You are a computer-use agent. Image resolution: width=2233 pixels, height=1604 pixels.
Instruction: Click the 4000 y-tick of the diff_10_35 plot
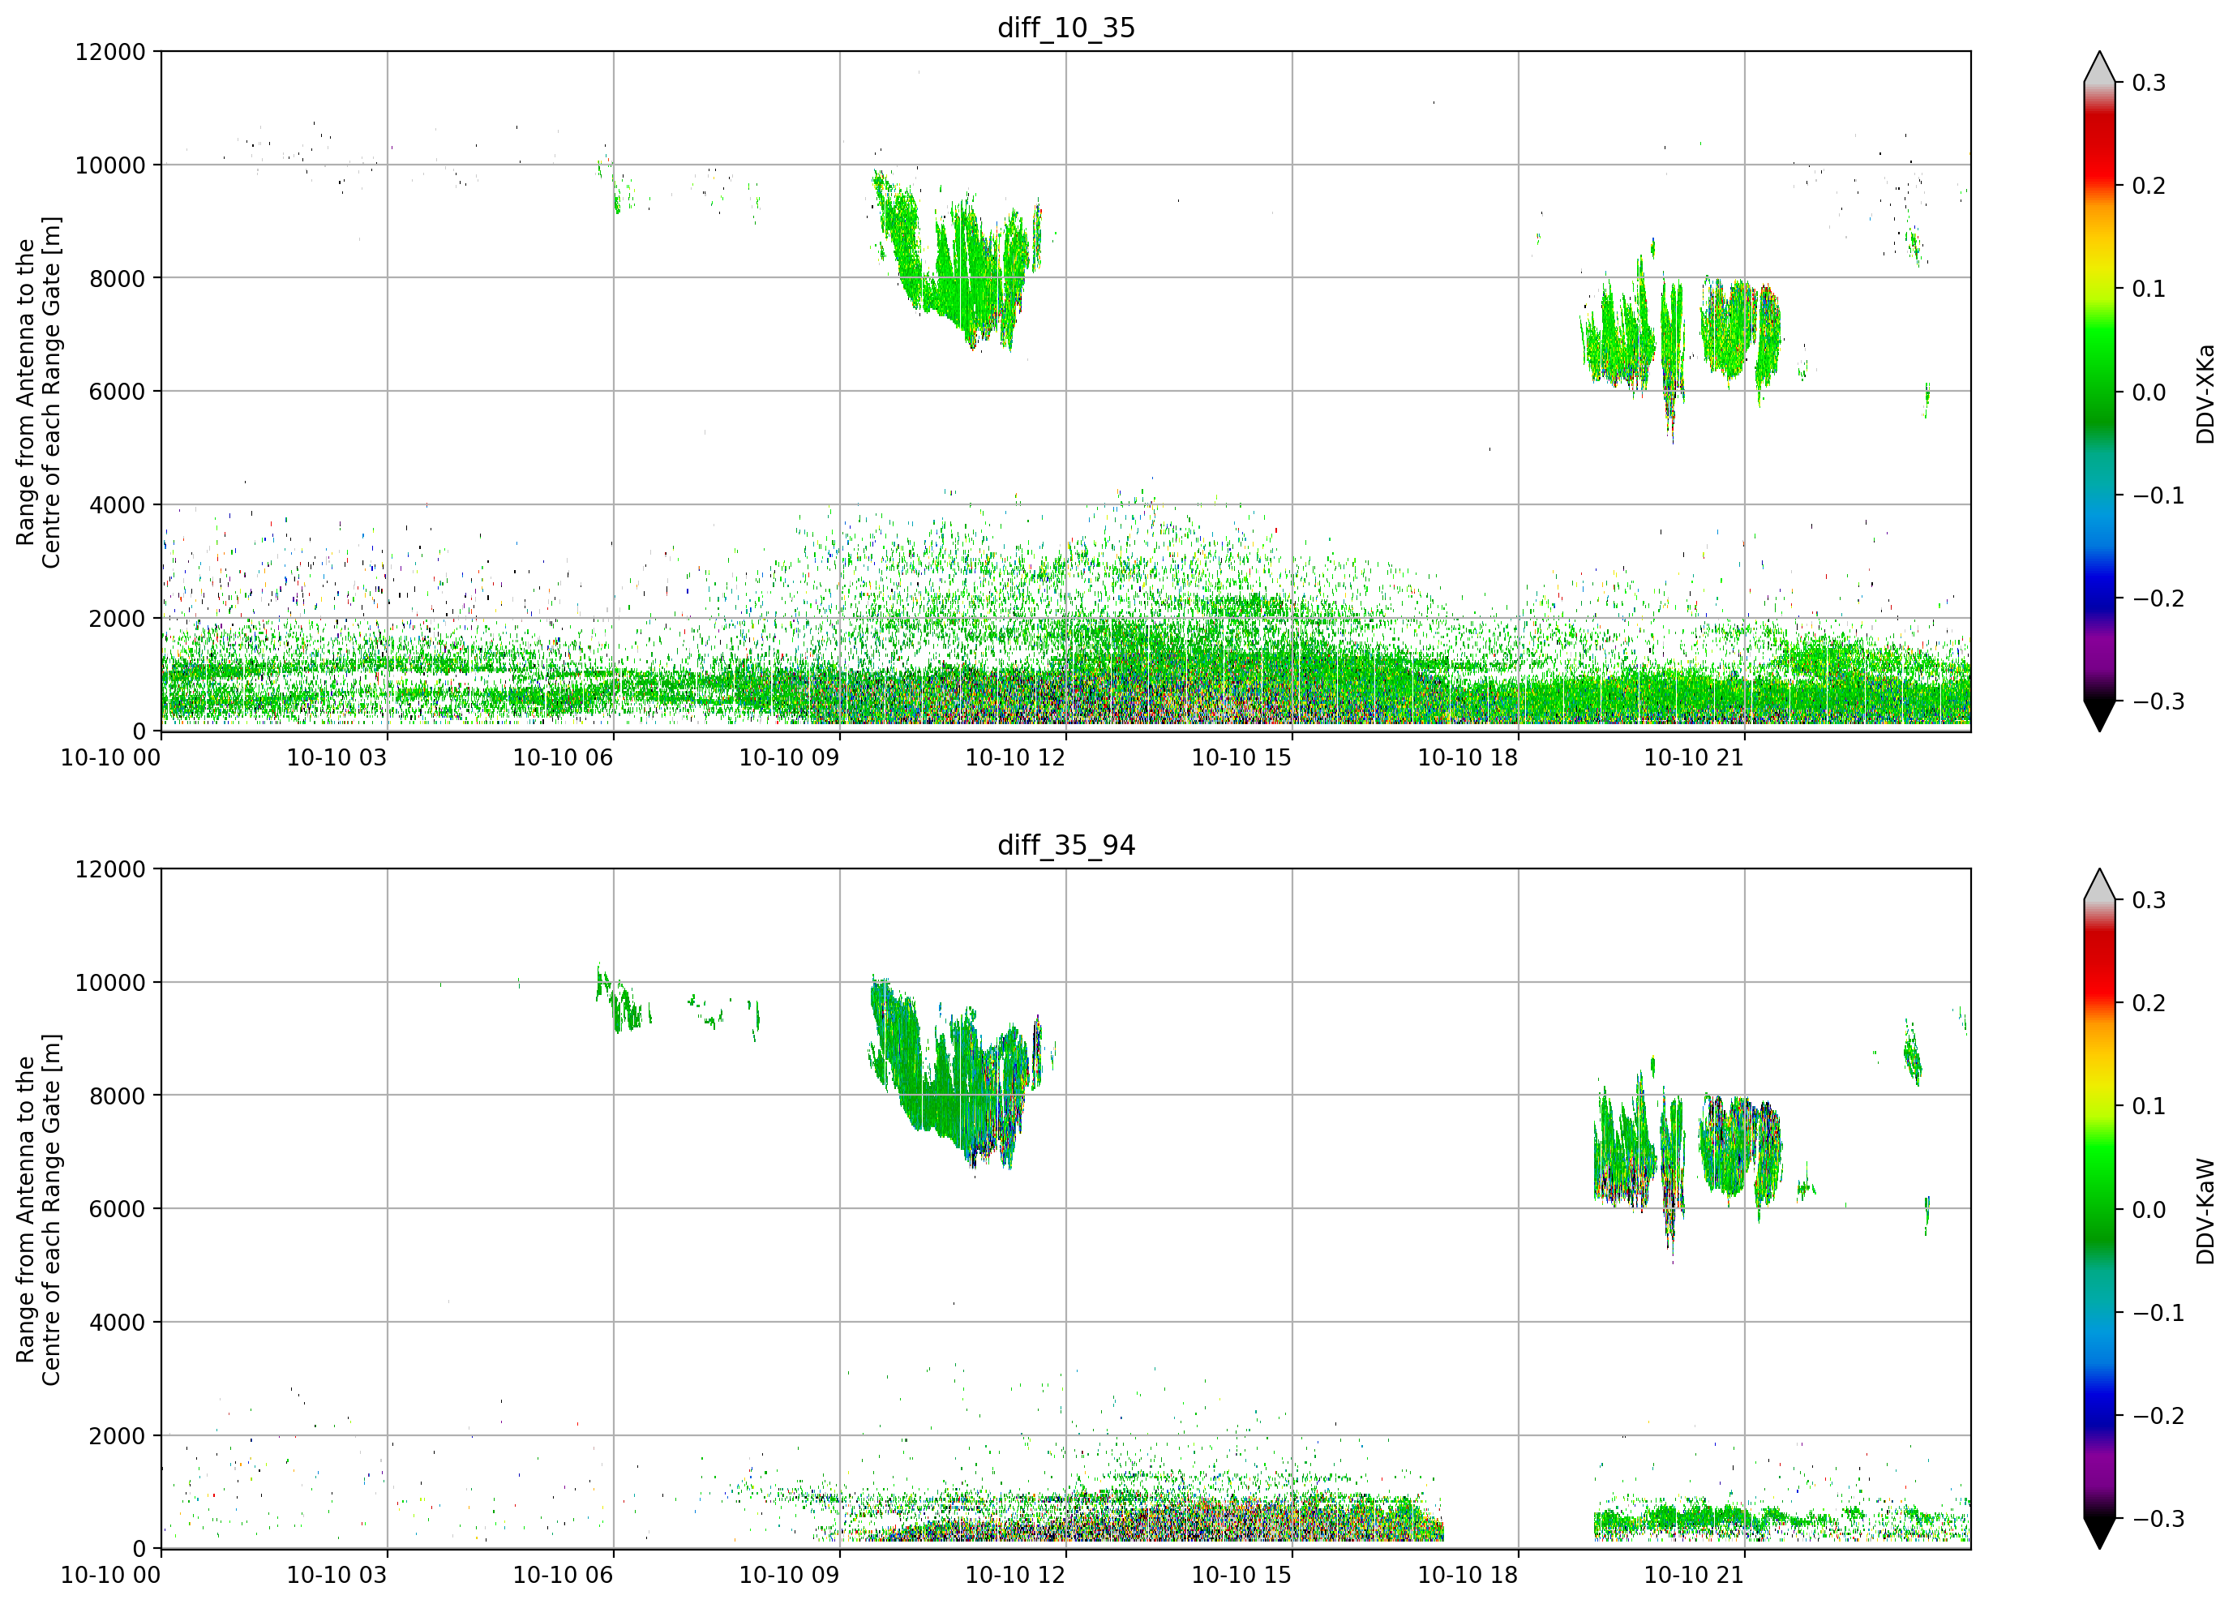pos(117,504)
